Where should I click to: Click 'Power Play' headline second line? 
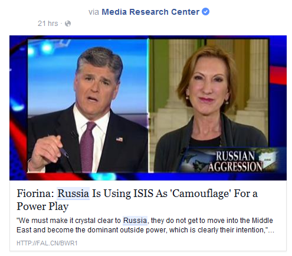[x=42, y=206]
